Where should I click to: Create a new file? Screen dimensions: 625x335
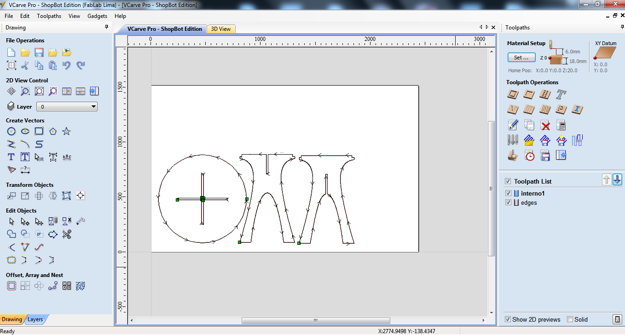11,52
